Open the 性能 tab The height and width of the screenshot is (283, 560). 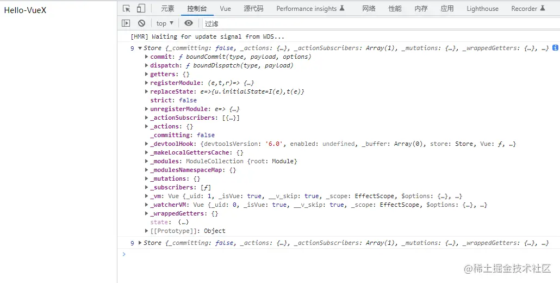395,9
